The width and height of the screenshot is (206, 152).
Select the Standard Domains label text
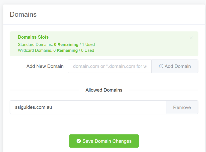pos(35,45)
